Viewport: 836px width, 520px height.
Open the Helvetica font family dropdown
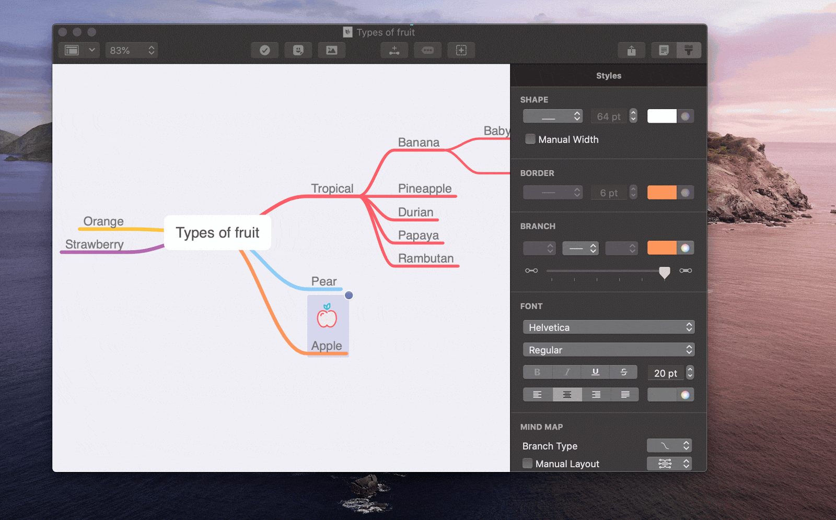(x=609, y=327)
